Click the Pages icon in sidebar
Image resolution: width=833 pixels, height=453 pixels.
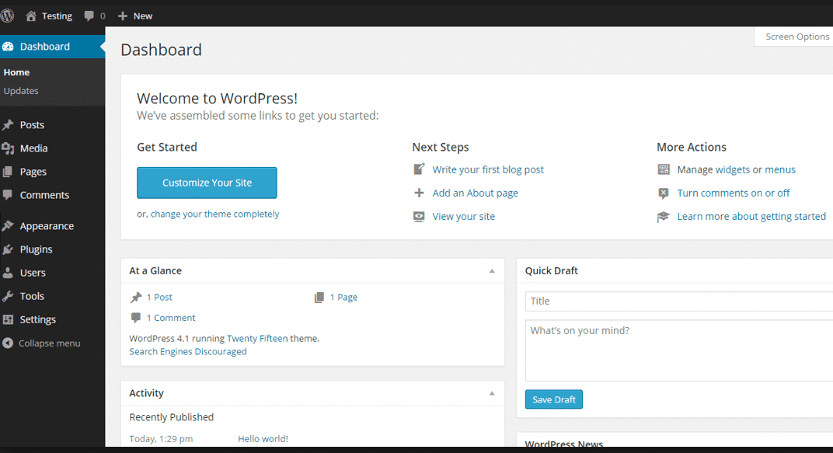pyautogui.click(x=8, y=172)
